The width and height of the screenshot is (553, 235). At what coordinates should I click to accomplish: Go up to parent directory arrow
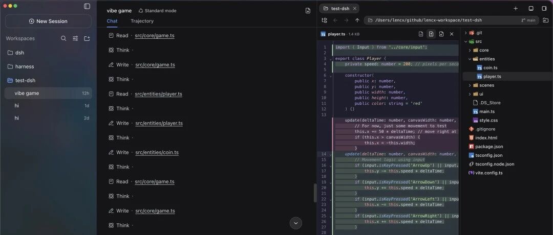click(357, 20)
